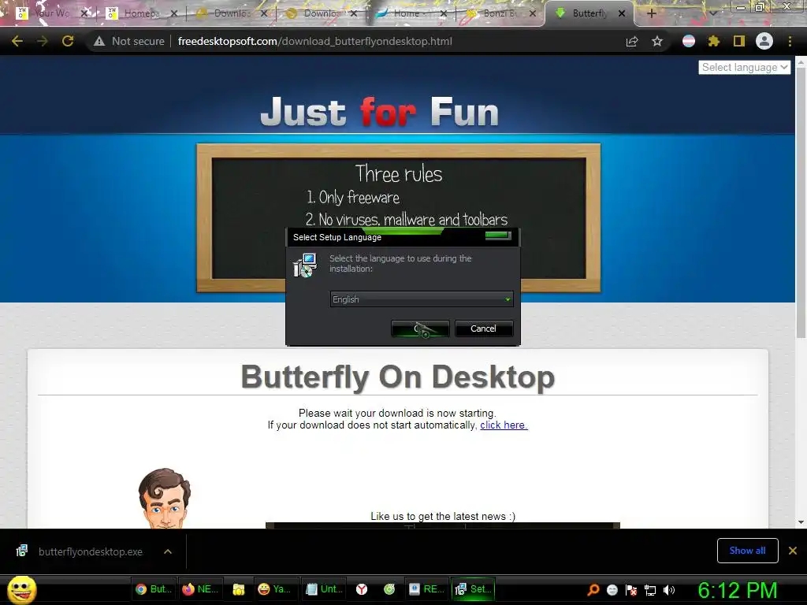Open the Chrome profile avatar
The height and width of the screenshot is (605, 807).
pos(764,41)
